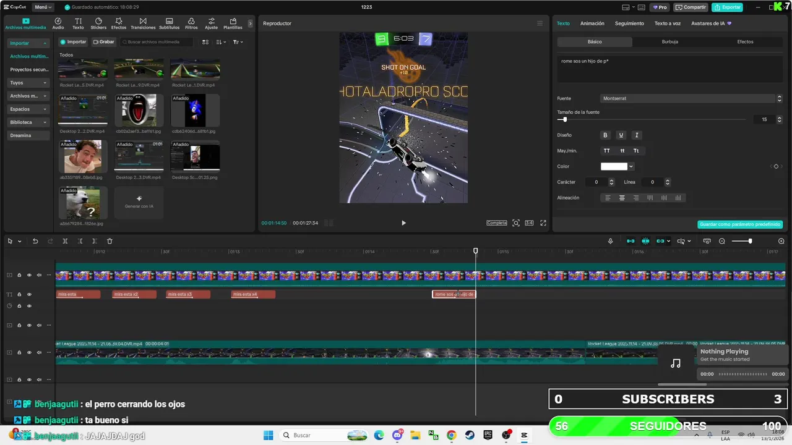The height and width of the screenshot is (445, 792).
Task: Switch to the Seguimiento tab
Action: pos(629,23)
